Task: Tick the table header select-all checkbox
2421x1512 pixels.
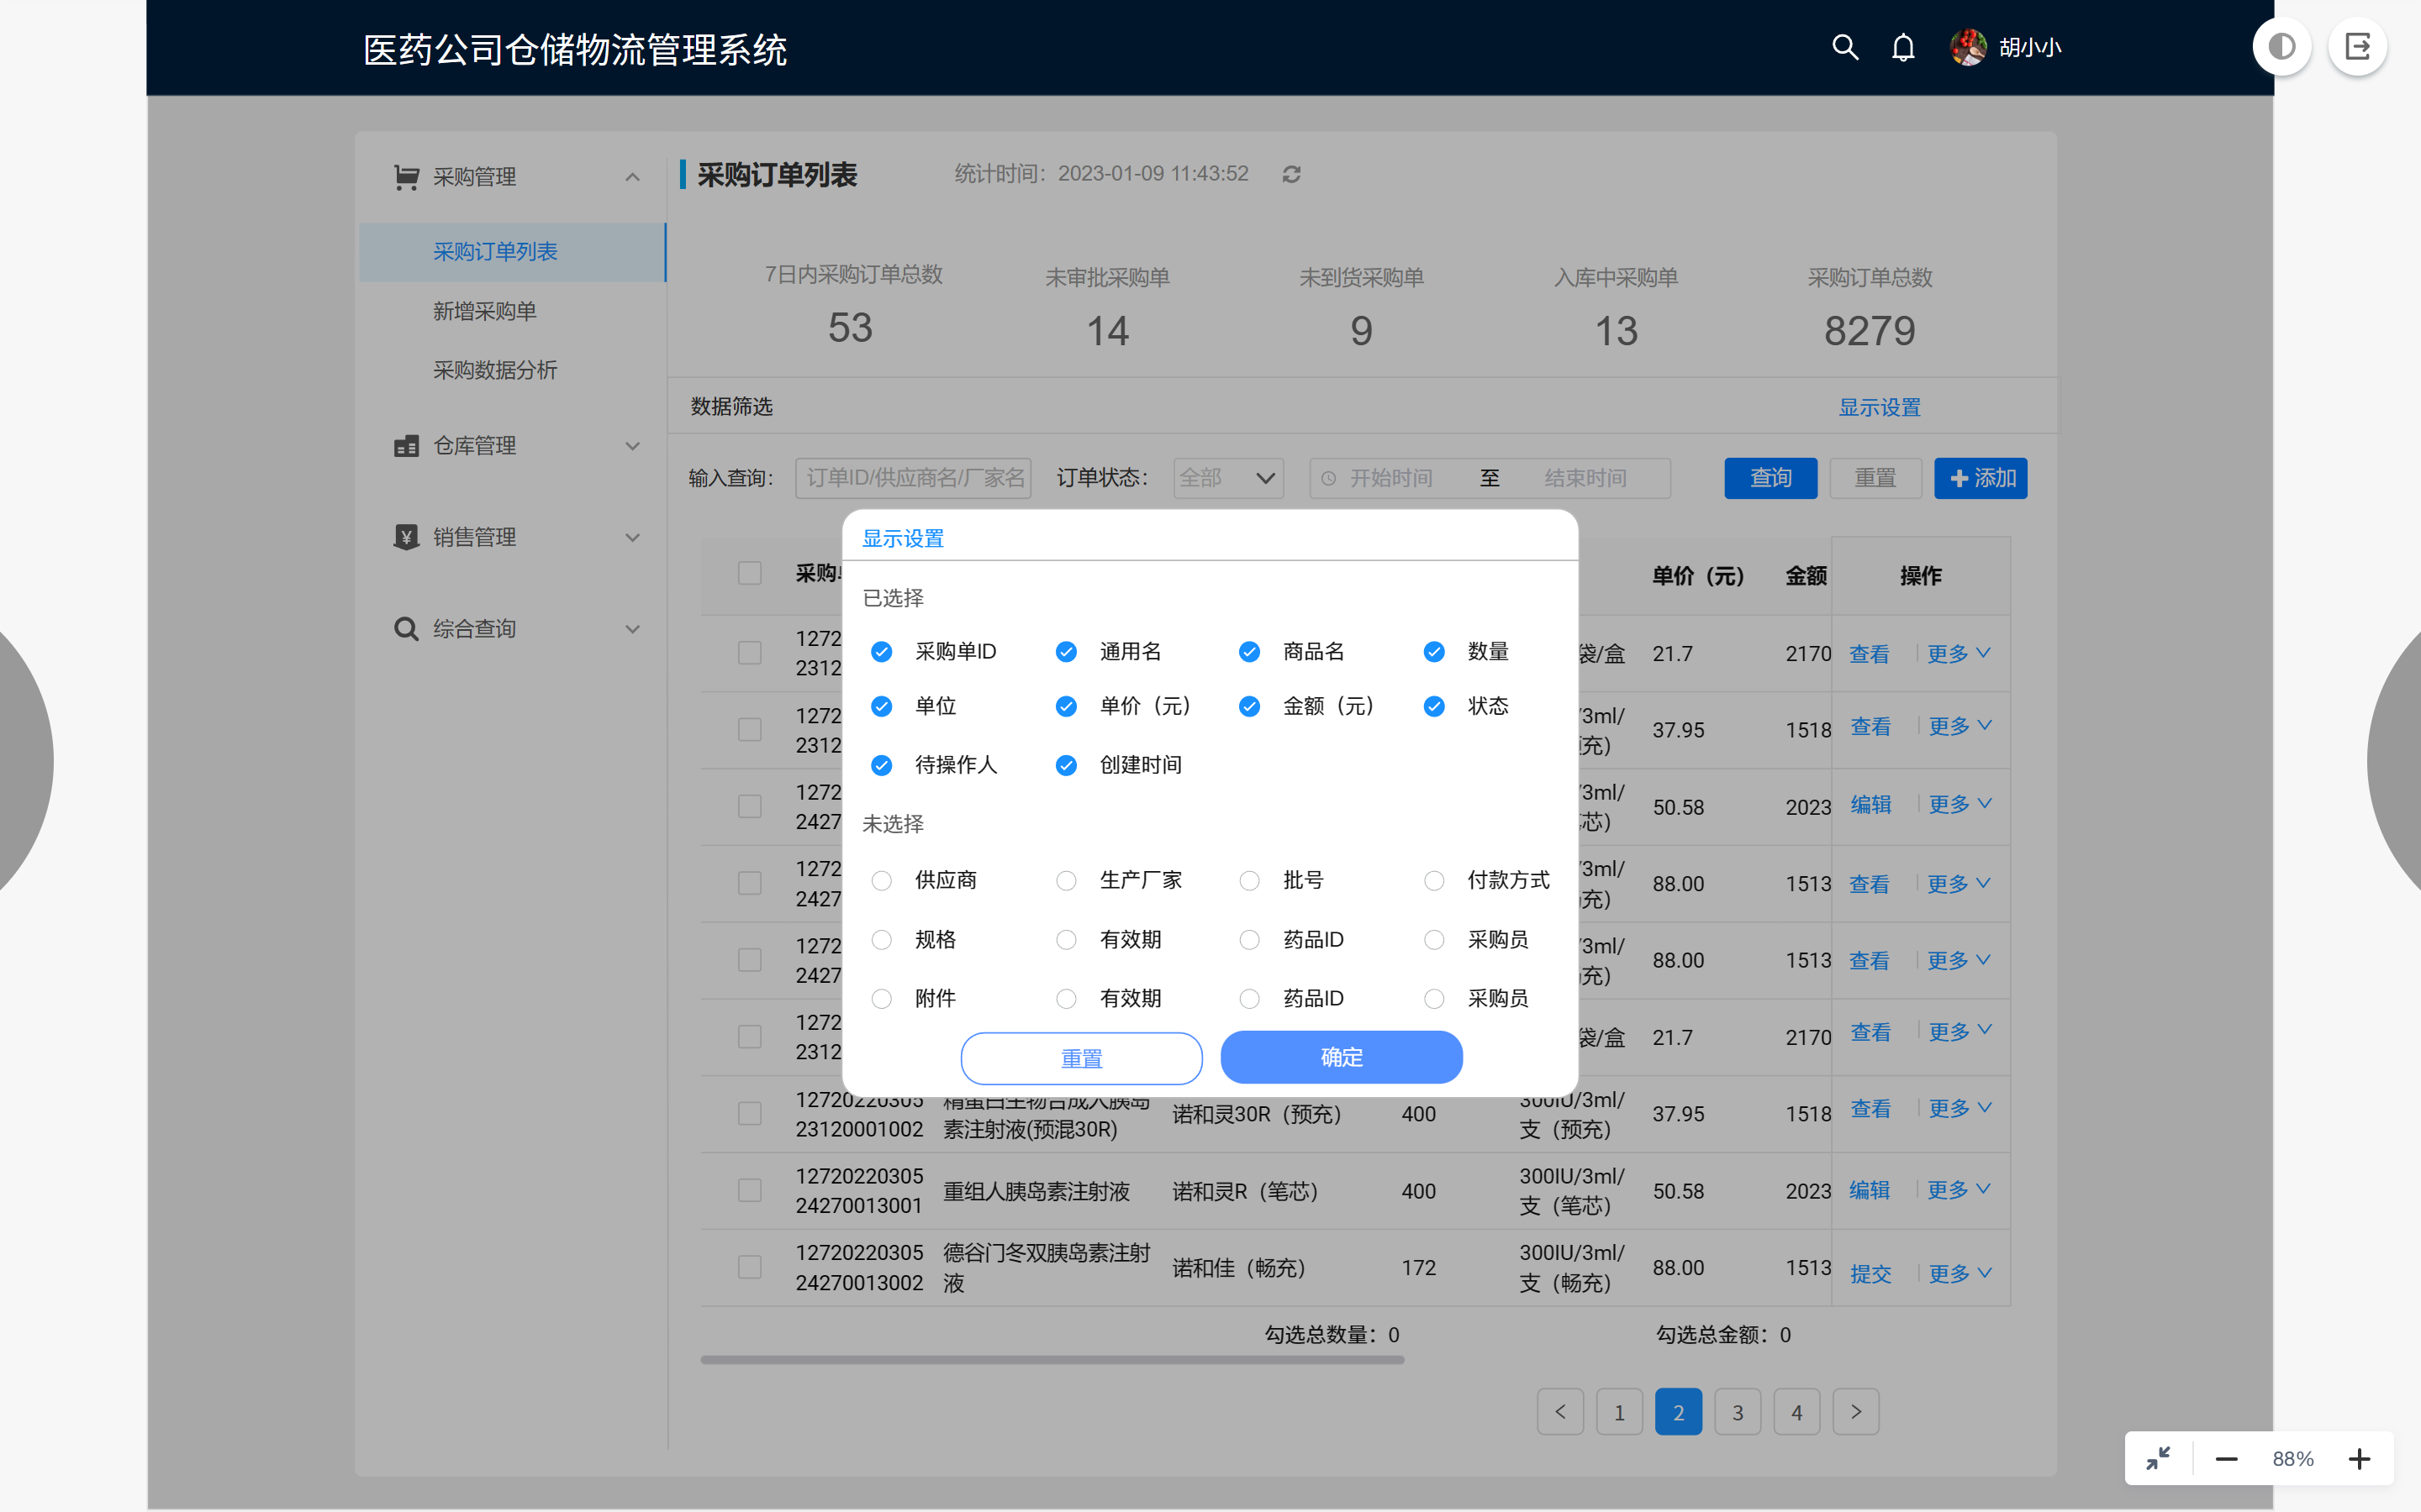Action: 749,573
